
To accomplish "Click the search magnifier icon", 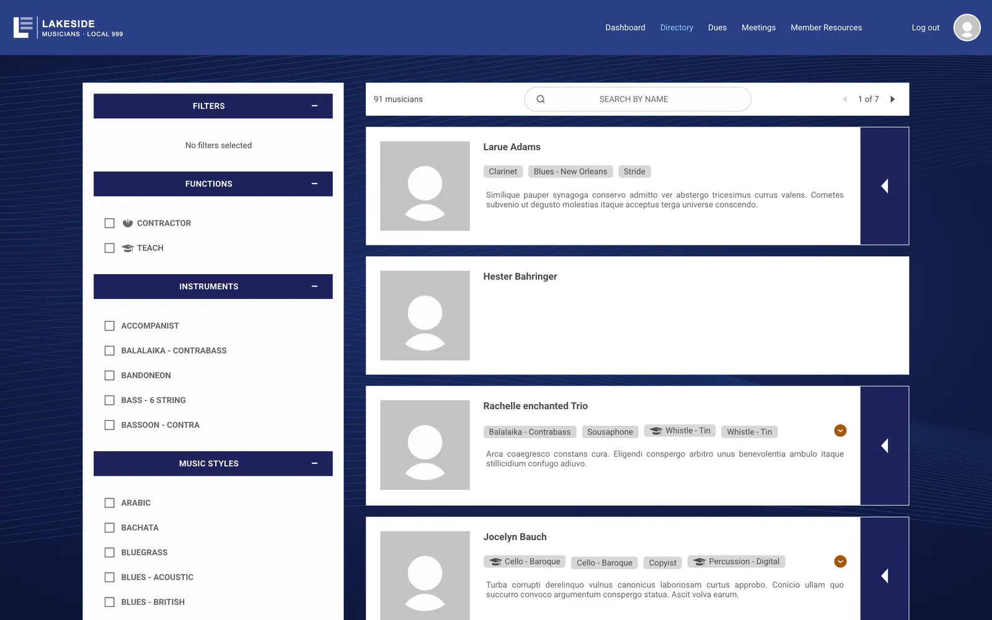I will pos(541,99).
